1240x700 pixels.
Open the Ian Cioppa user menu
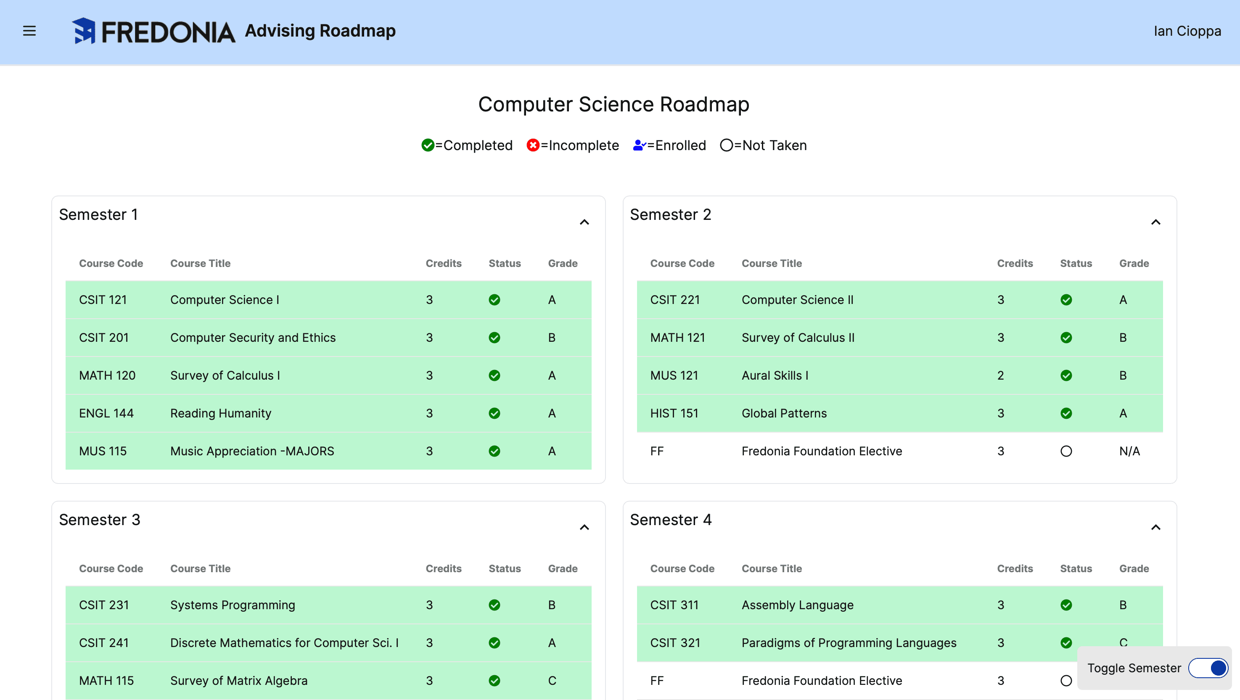(x=1187, y=31)
